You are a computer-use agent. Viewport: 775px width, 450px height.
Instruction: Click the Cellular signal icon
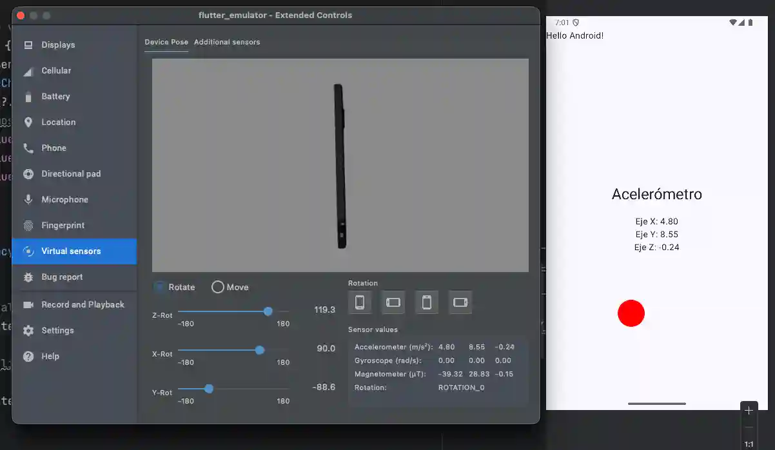[x=28, y=71]
